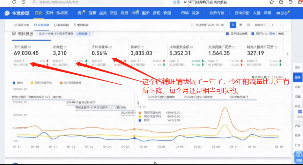Click info icon beside 关键词推广花费
Screen dimensions: 303x165
click(x=234, y=47)
